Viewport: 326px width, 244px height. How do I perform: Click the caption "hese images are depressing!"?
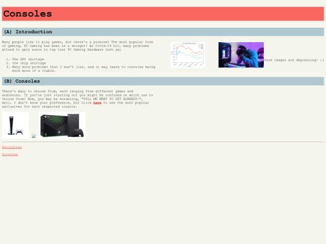click(294, 60)
